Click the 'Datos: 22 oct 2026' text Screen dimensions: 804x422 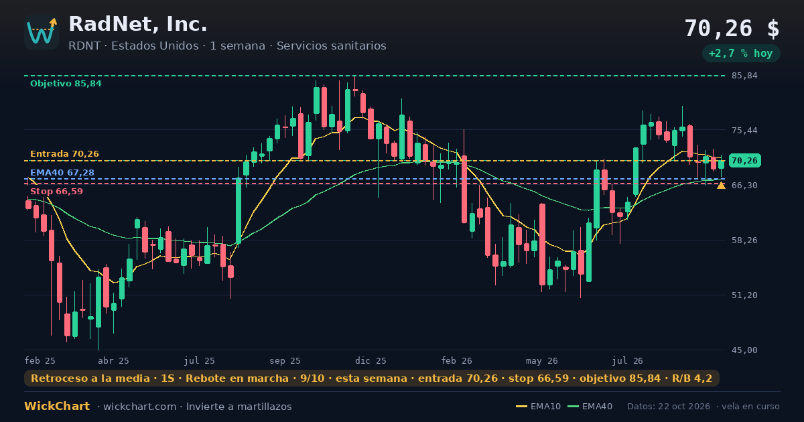669,407
